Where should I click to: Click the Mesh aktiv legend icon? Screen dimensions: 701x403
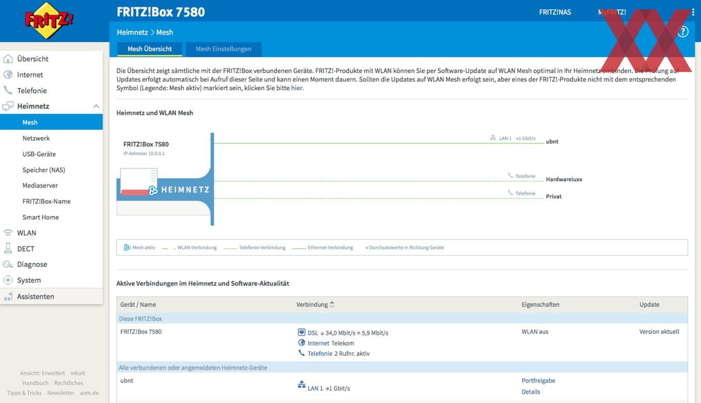pyautogui.click(x=127, y=247)
